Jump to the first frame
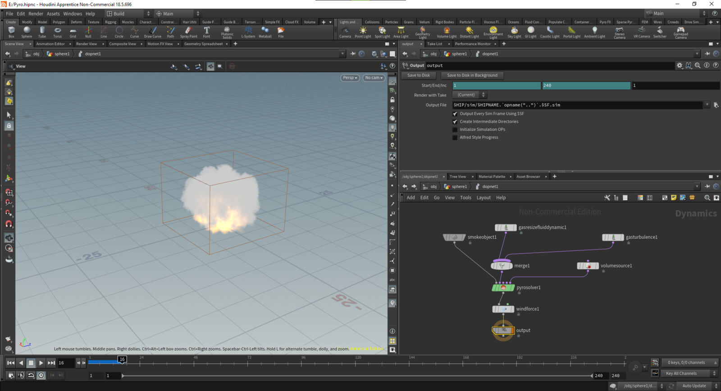 pyautogui.click(x=11, y=363)
